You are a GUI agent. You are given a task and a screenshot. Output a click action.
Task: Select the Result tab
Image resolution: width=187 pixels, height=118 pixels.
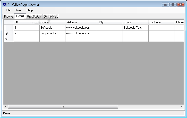[x=20, y=16]
